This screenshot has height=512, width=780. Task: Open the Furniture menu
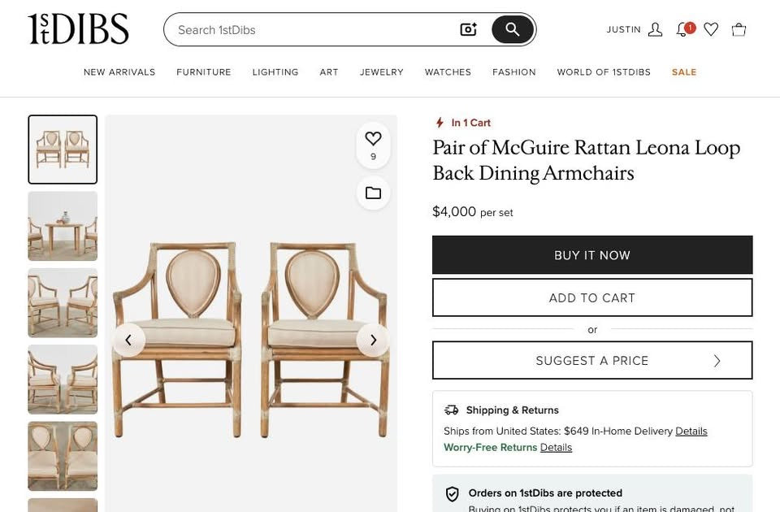(x=203, y=72)
